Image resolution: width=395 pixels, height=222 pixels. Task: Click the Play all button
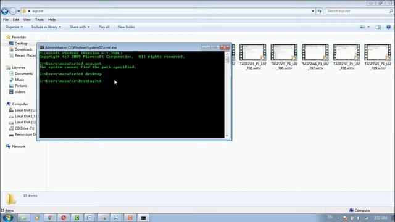[104, 27]
